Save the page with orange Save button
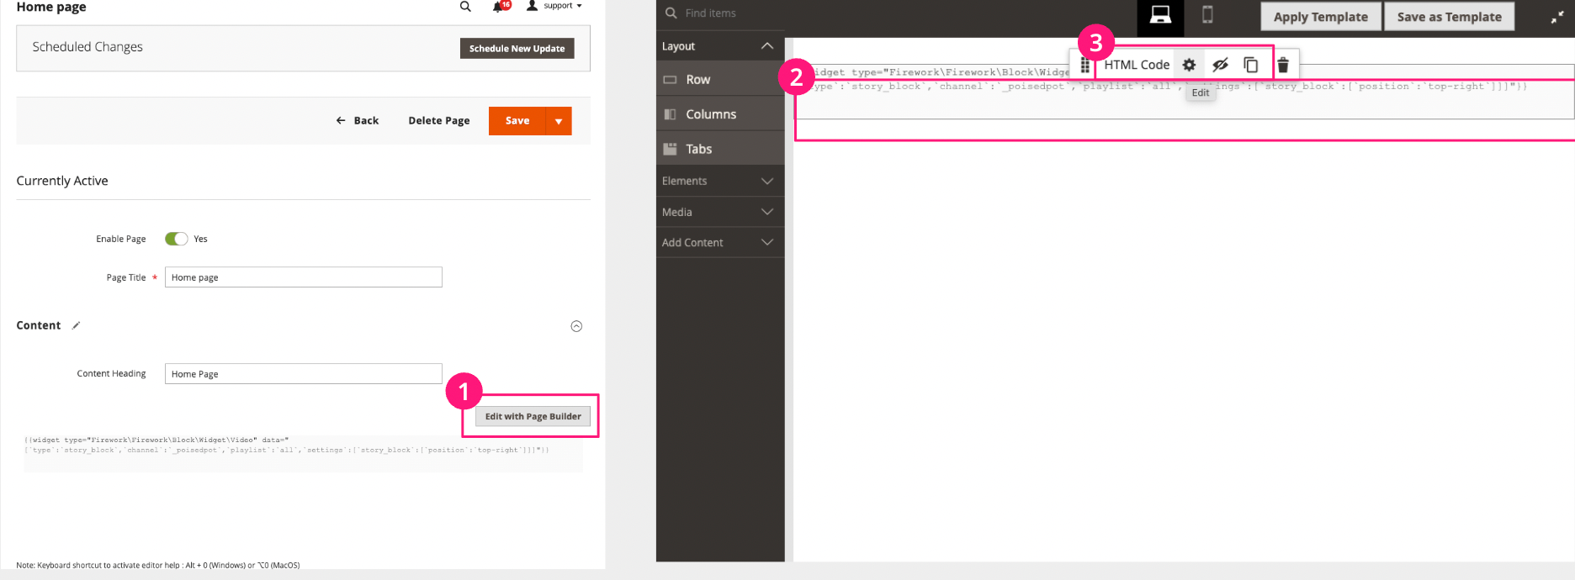1575x580 pixels. point(517,121)
